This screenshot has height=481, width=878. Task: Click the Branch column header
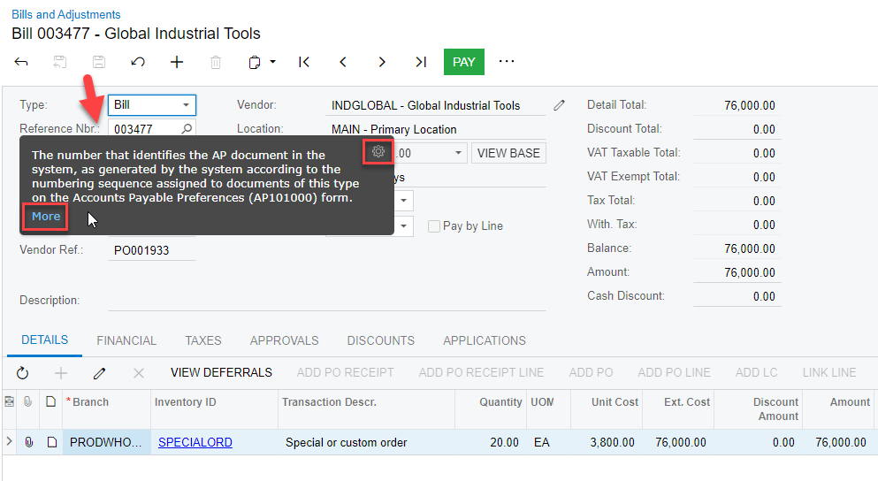pyautogui.click(x=106, y=409)
